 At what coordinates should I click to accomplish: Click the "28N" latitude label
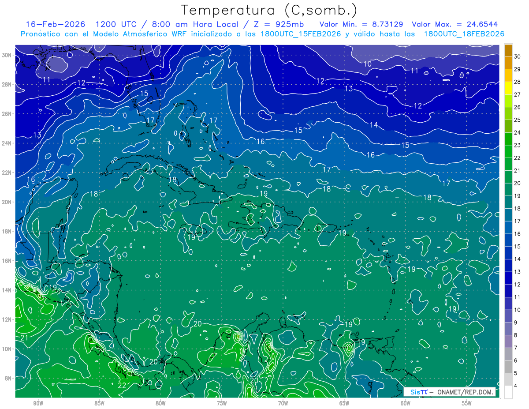point(7,85)
